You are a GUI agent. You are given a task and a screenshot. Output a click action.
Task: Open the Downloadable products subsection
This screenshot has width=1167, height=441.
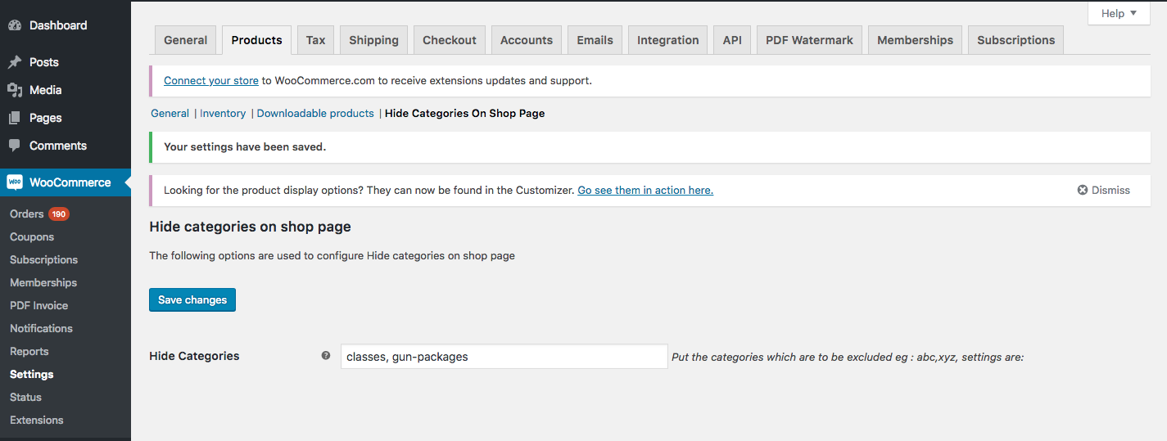[x=315, y=113]
